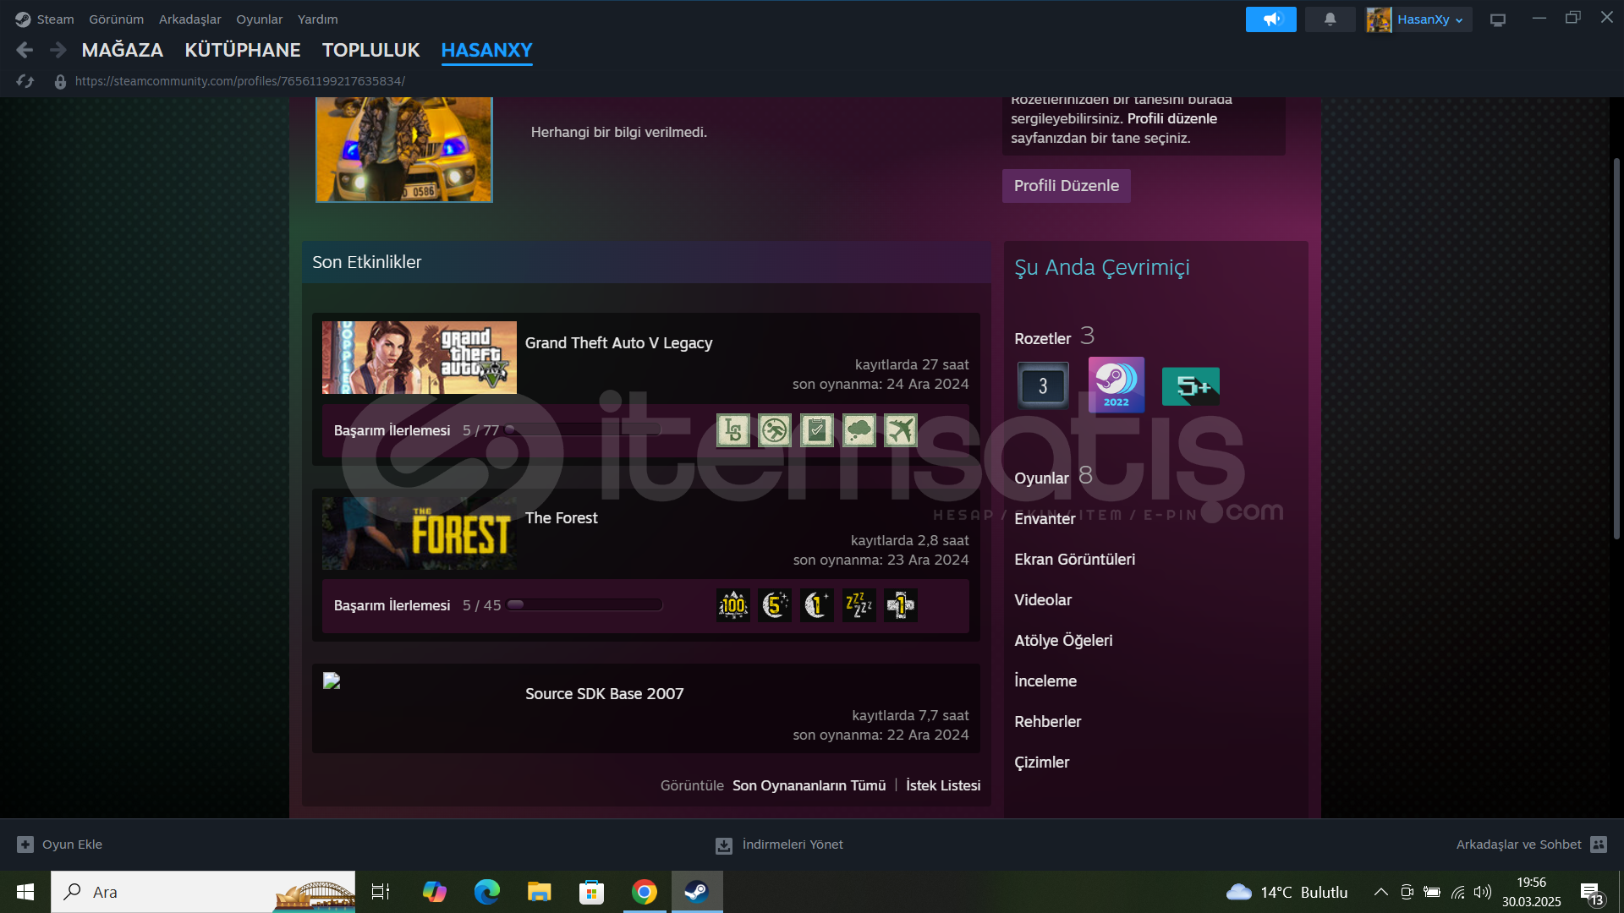Click the 5+ game collector badge

coord(1190,386)
